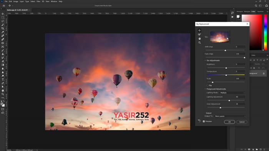Open the Lighting Mode Multiply dropdown
The image size is (269, 151).
(232, 93)
